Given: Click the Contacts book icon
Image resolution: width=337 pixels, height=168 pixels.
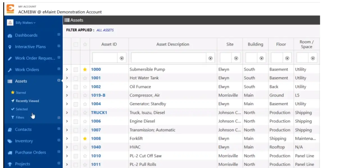Looking at the screenshot, I should click(x=10, y=130).
